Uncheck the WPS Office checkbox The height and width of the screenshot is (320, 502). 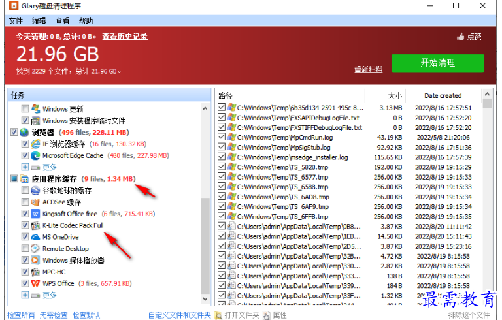click(x=25, y=283)
